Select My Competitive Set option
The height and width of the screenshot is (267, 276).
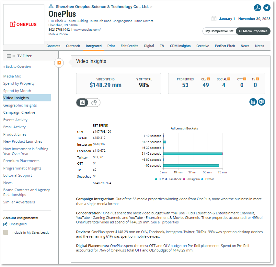(219, 31)
